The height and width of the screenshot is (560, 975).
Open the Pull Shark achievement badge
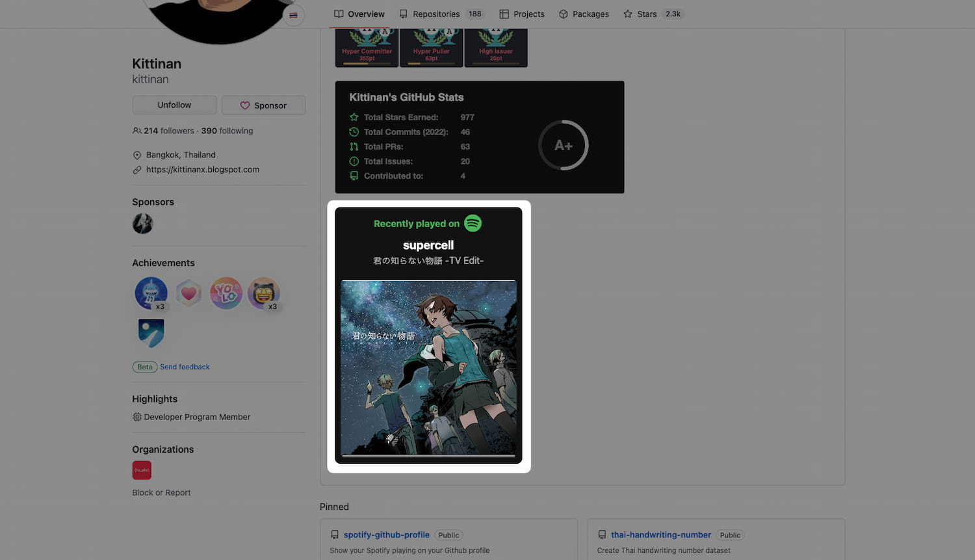(x=151, y=293)
